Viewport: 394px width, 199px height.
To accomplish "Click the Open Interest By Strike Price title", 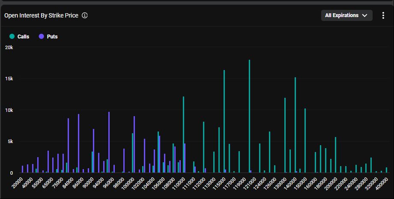I will [41, 15].
